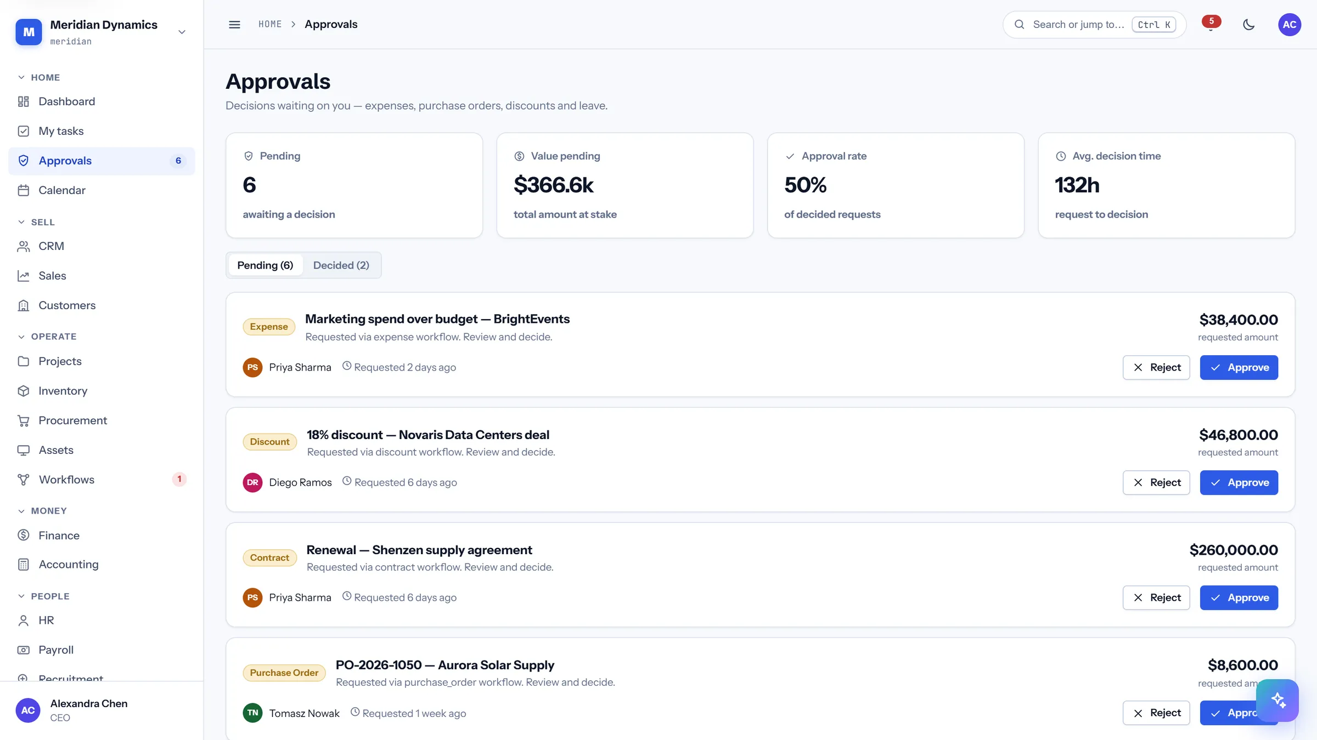Open 'Marketing spend over budget — BrightEvents' title
This screenshot has height=740, width=1317.
coord(437,319)
